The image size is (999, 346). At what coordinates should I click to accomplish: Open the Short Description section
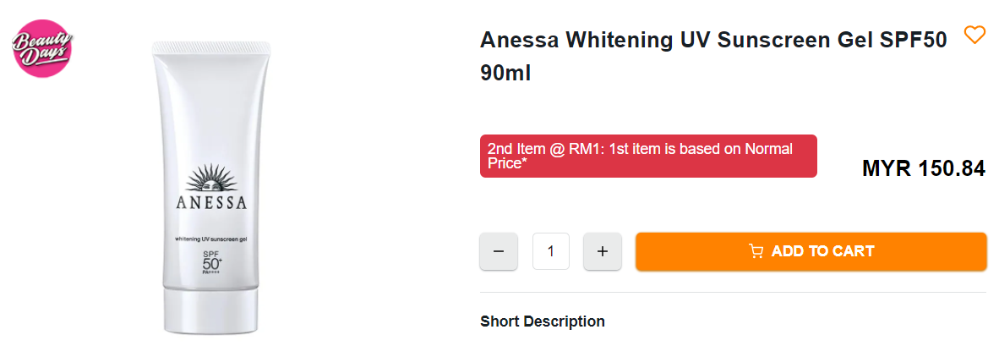click(x=543, y=321)
